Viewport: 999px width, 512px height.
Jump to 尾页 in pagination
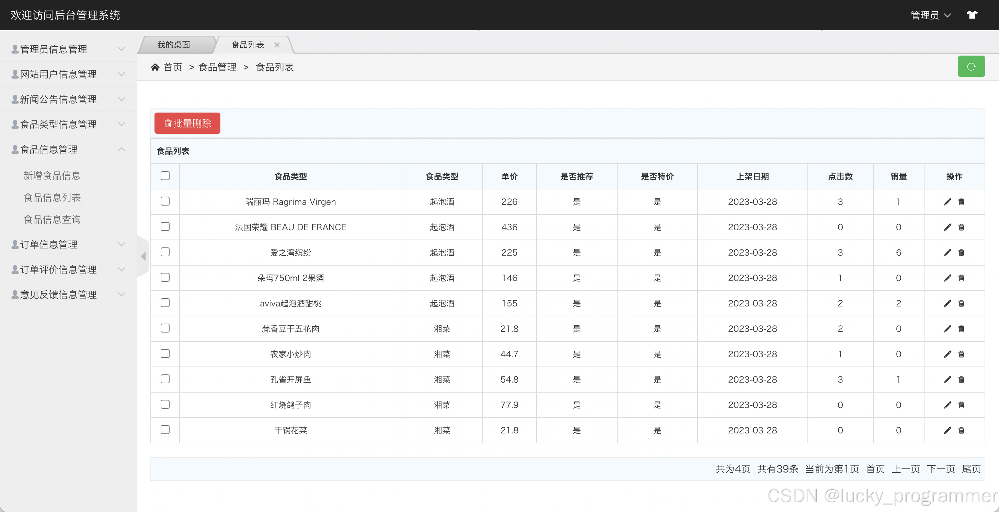(x=971, y=469)
